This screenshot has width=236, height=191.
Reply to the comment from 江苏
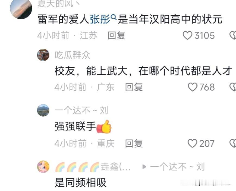(117, 35)
